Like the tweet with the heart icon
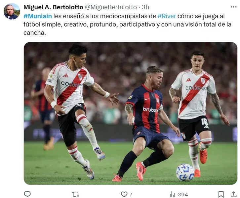 (124, 194)
